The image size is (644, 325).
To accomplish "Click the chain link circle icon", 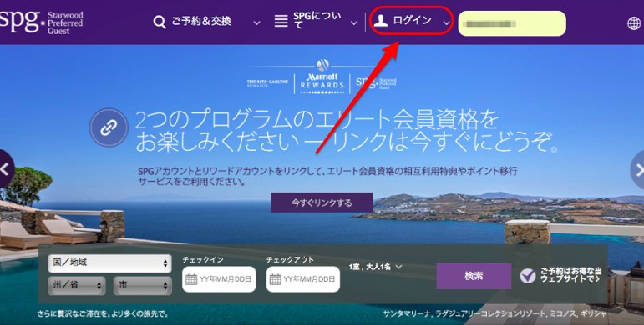I will click(x=109, y=127).
